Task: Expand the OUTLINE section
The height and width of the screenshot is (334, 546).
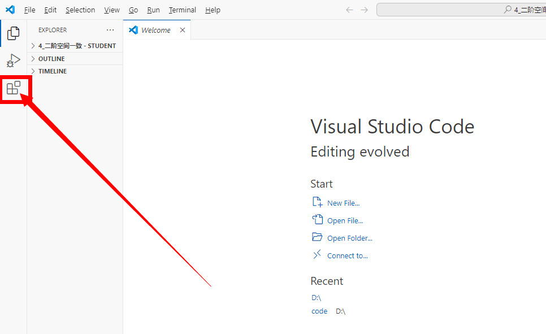Action: click(x=75, y=59)
